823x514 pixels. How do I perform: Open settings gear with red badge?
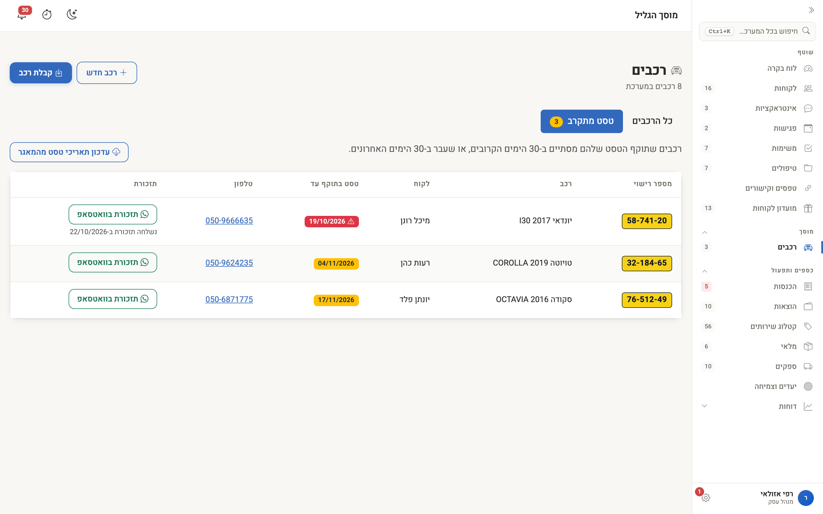705,497
